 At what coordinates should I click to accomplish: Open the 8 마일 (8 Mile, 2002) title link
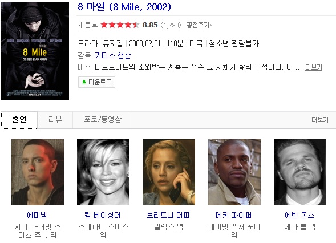pyautogui.click(x=124, y=7)
